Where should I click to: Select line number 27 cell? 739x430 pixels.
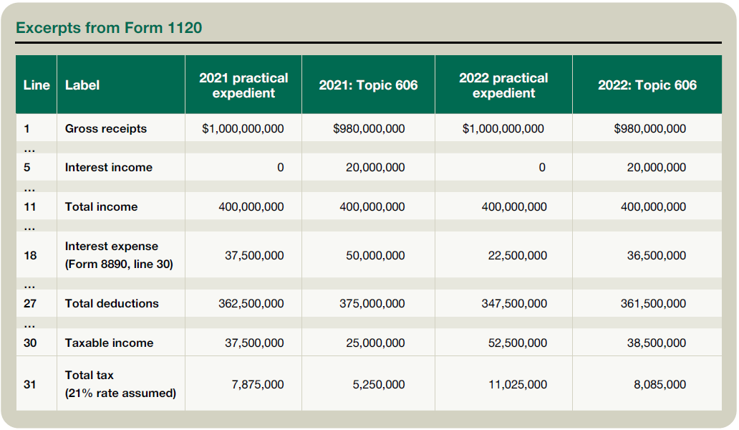pos(30,304)
